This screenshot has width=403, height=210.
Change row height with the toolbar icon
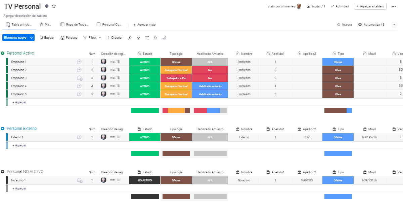[147, 38]
